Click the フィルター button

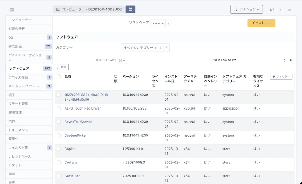click(x=281, y=77)
